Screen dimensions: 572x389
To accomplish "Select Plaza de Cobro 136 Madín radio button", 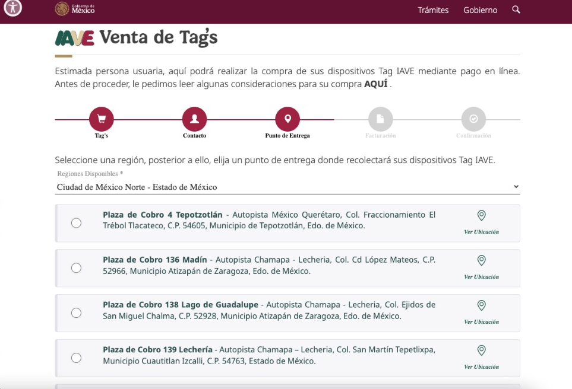I will pyautogui.click(x=76, y=268).
